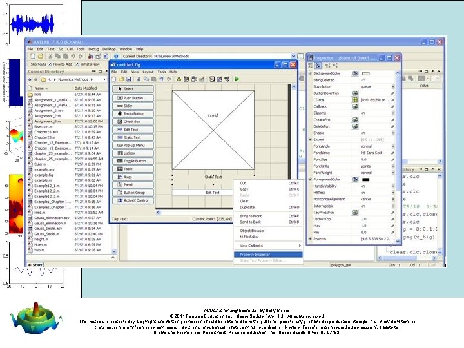Click the Help question mark in MATLAB toolbar

[116, 56]
